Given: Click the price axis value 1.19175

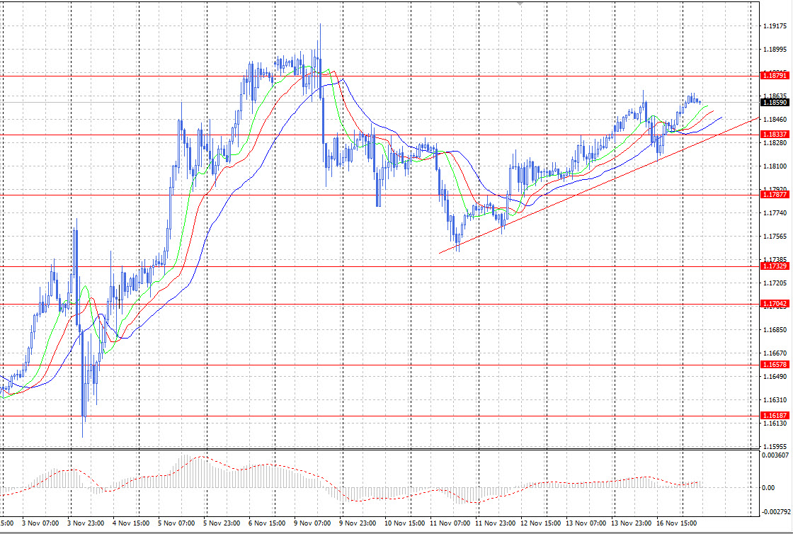Looking at the screenshot, I should [x=775, y=25].
